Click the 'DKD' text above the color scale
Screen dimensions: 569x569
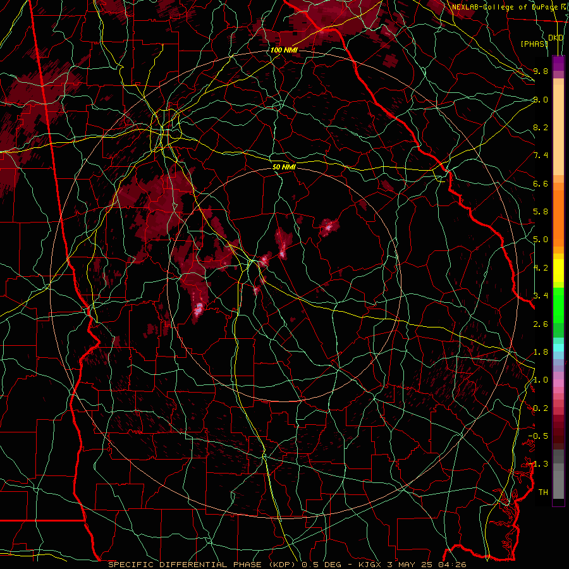point(556,38)
